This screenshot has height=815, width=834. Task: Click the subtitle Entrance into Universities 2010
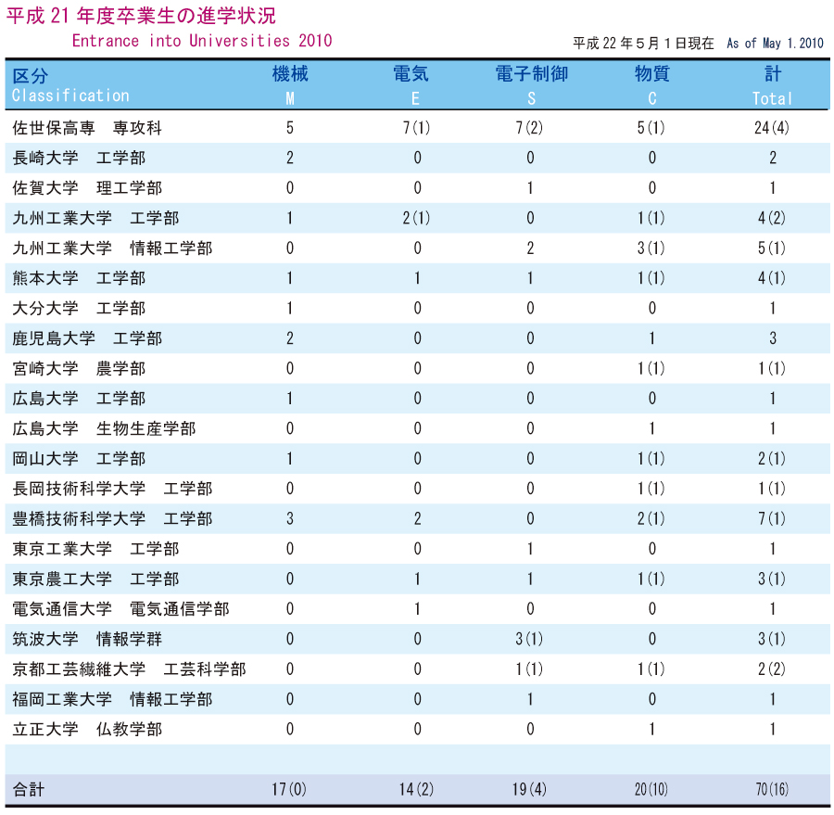click(x=202, y=41)
